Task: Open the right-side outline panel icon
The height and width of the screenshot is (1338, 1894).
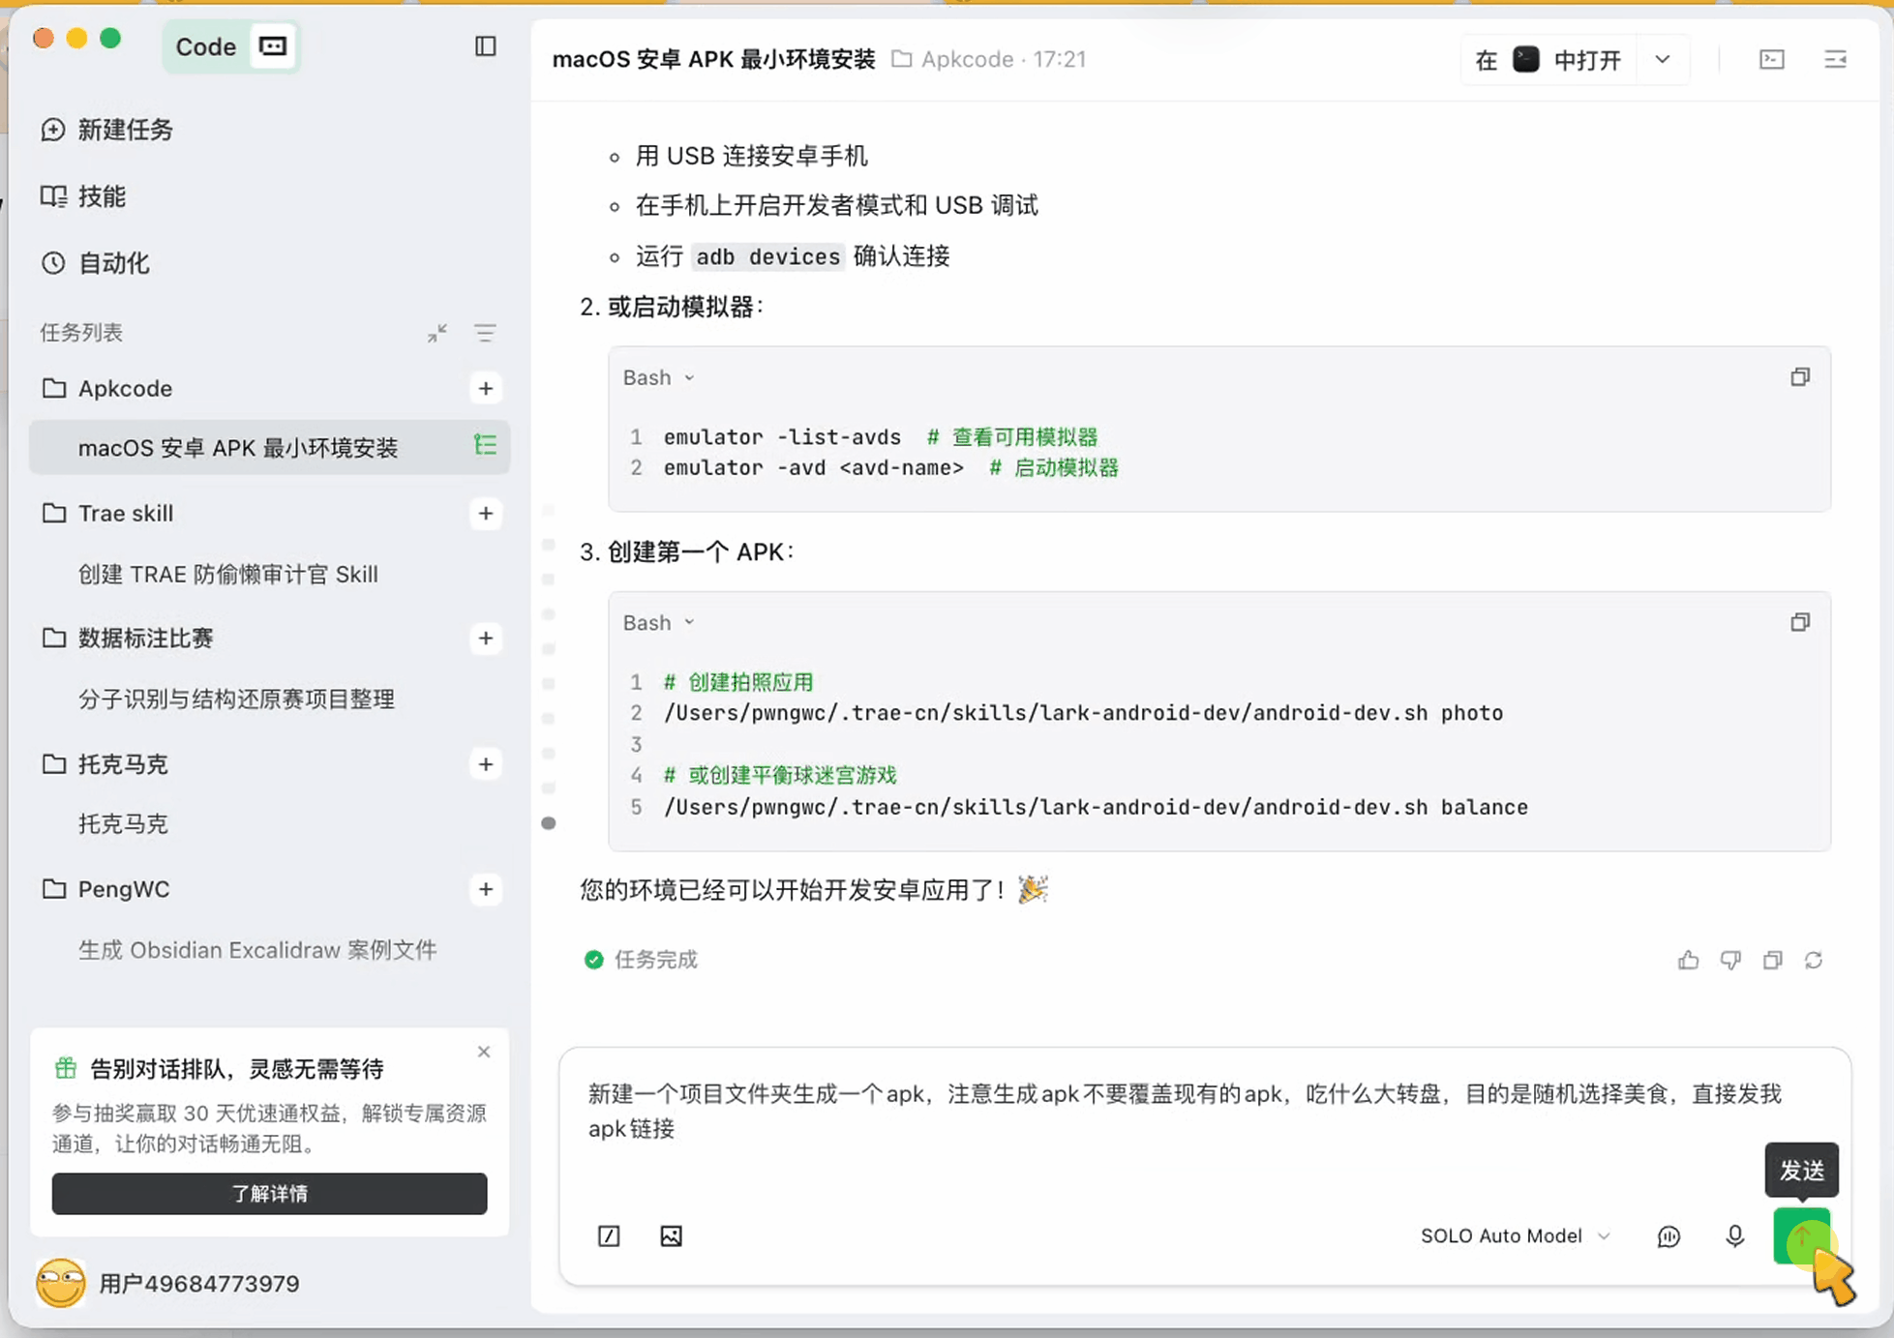Action: click(1835, 60)
